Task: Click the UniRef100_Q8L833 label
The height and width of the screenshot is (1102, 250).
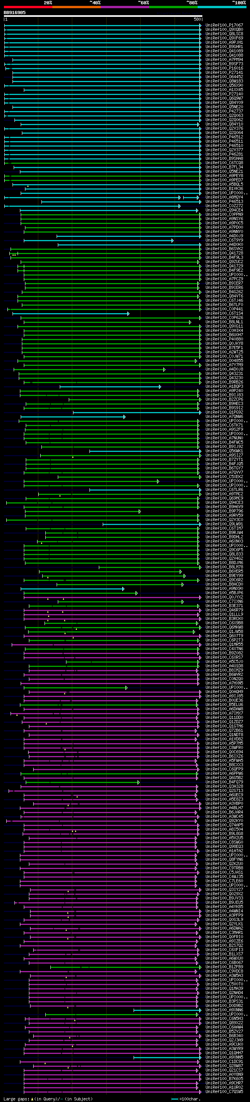Action: [224, 554]
